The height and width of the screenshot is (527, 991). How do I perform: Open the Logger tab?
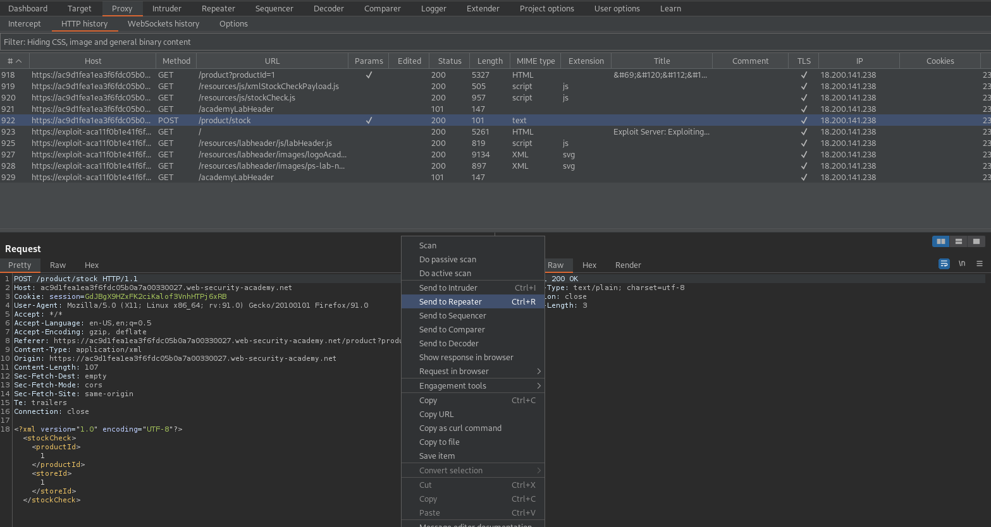(434, 8)
